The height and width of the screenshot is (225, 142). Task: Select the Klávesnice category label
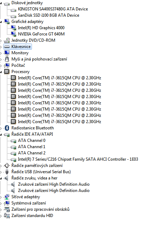pyautogui.click(x=21, y=47)
